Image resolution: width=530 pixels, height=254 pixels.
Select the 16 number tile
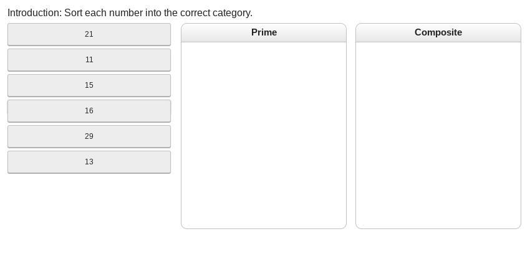(x=89, y=111)
